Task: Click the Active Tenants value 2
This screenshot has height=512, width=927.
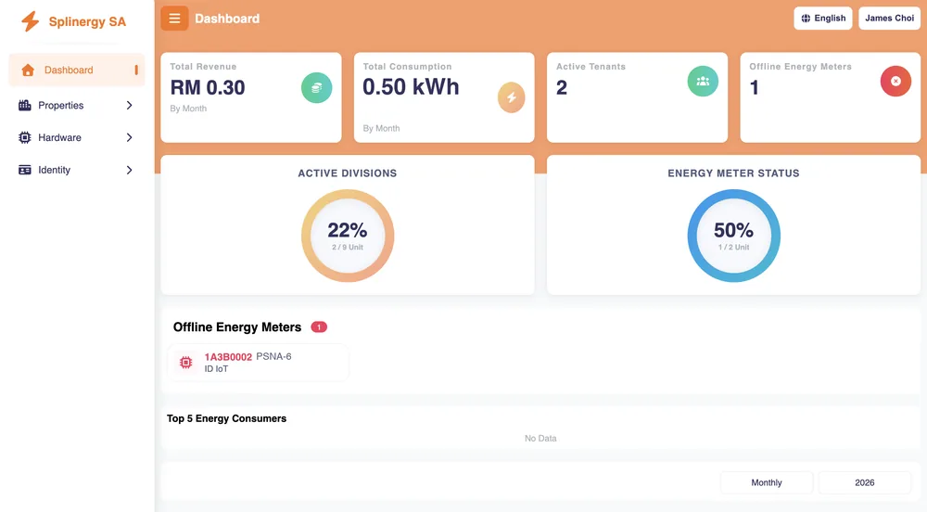Action: (562, 87)
